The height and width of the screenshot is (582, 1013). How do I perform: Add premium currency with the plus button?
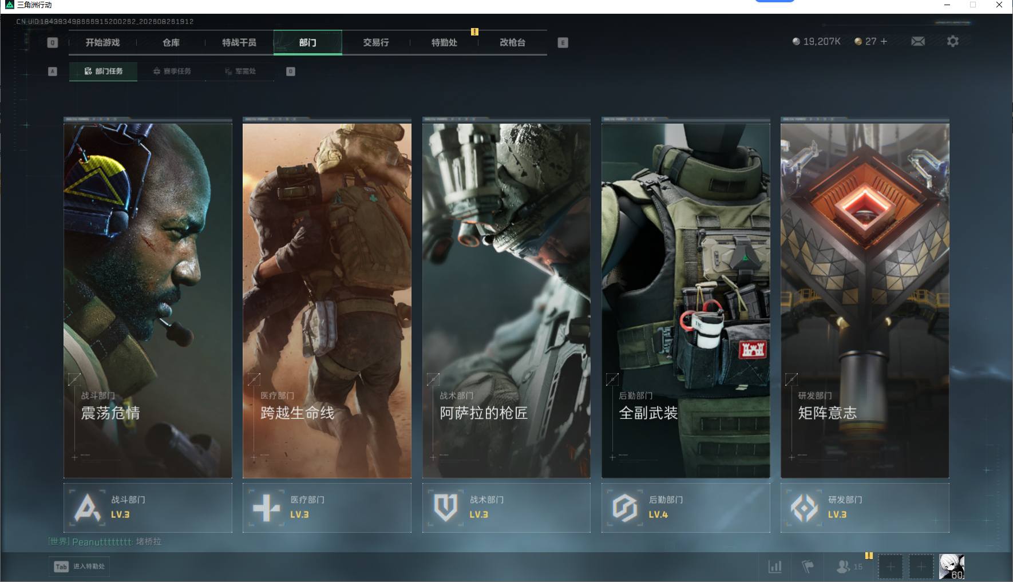pyautogui.click(x=884, y=41)
